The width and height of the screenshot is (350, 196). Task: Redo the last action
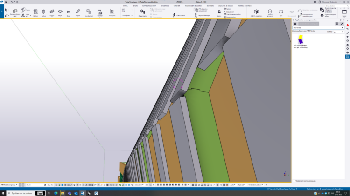pos(14,2)
